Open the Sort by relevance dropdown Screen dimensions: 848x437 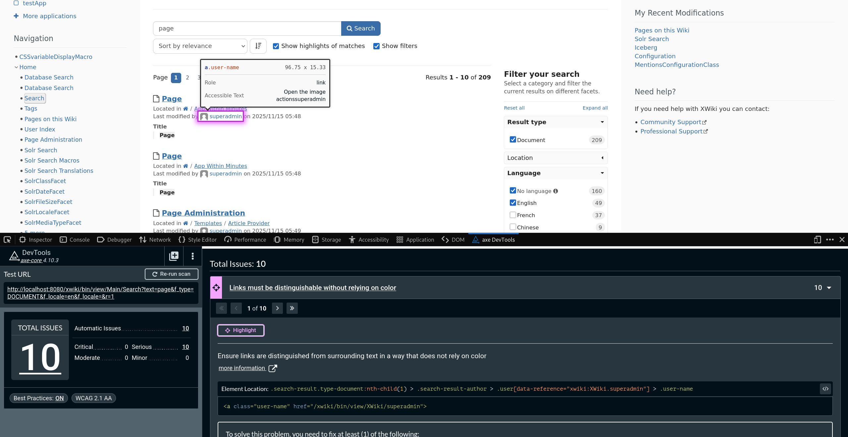point(200,46)
